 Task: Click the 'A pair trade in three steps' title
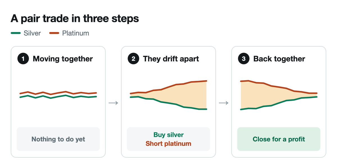(x=75, y=19)
